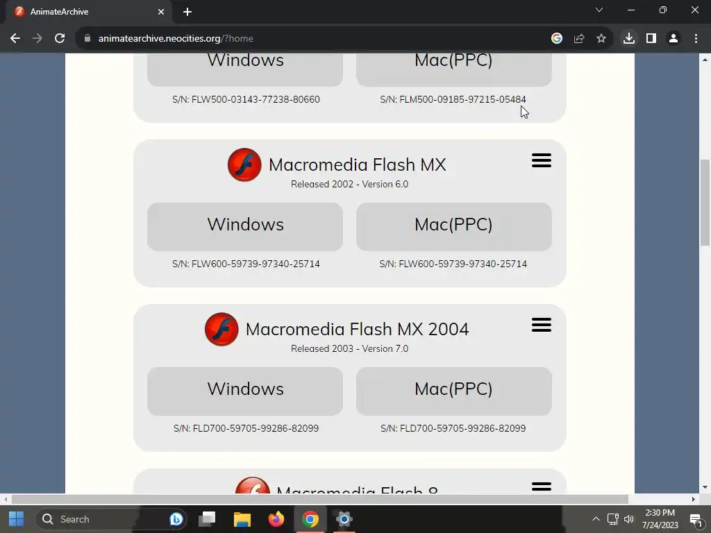This screenshot has width=711, height=533.
Task: Open the hamburger menu for Flash MX
Action: pyautogui.click(x=542, y=160)
